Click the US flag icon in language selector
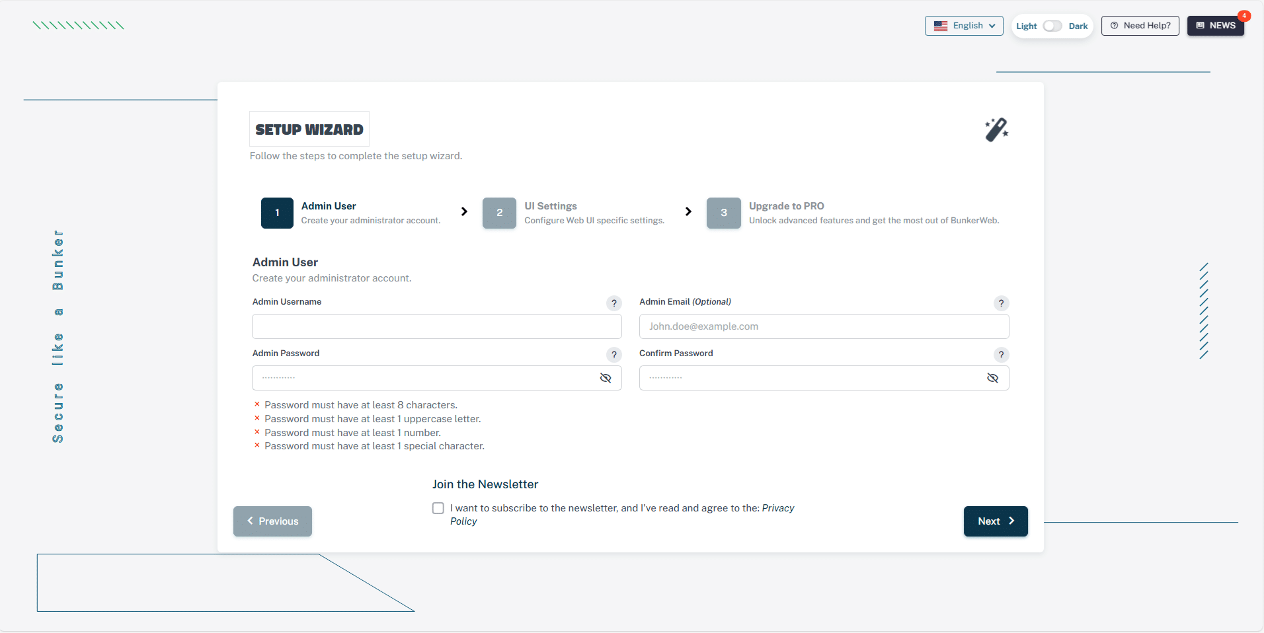The image size is (1264, 633). pos(940,26)
